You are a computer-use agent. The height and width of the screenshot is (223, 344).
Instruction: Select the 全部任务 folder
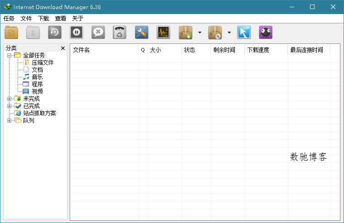click(x=34, y=55)
